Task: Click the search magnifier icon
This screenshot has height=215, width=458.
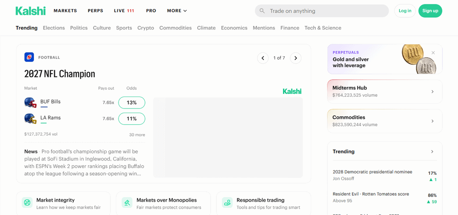Action: (262, 11)
